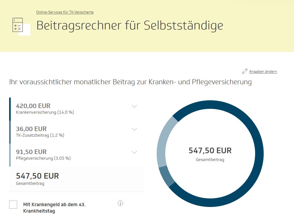Open the info icon beside Krankengeld option

pyautogui.click(x=120, y=203)
